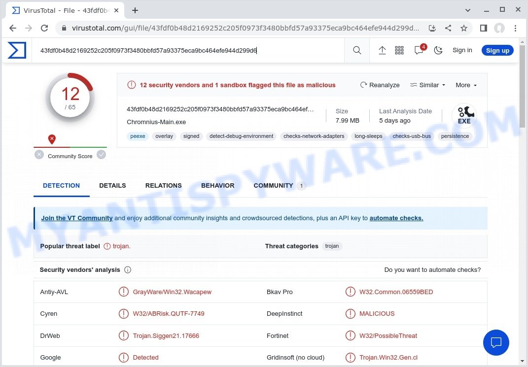Click warning icon in Antiy-AVL row

click(124, 292)
